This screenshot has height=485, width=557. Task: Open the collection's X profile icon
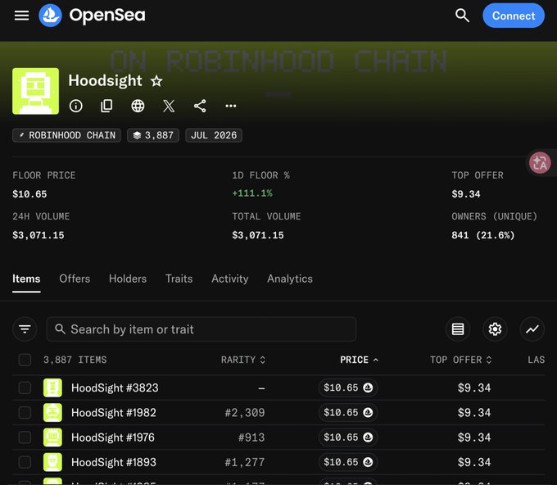click(169, 106)
